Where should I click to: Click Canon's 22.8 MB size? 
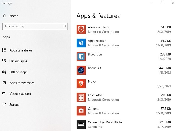[x=165, y=122]
